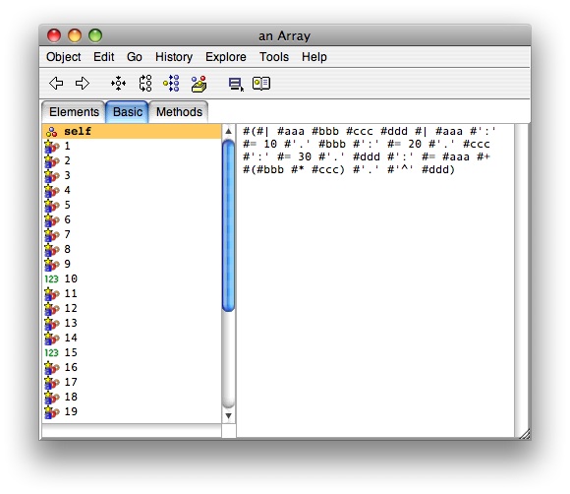Click the hierarchy tree toolbar icon

pyautogui.click(x=145, y=83)
